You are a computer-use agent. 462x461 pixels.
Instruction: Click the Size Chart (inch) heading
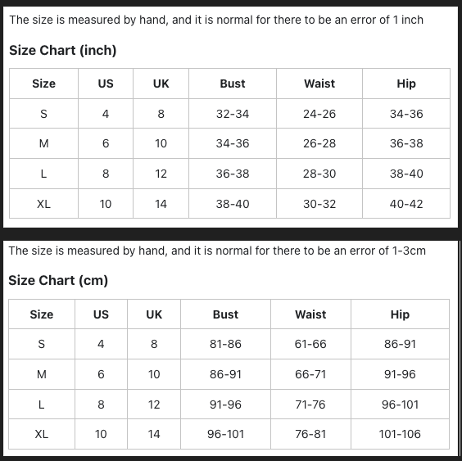click(x=63, y=50)
